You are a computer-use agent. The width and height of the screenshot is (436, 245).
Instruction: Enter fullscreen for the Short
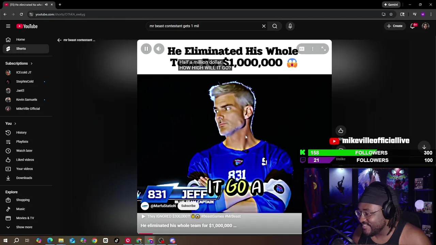click(324, 49)
